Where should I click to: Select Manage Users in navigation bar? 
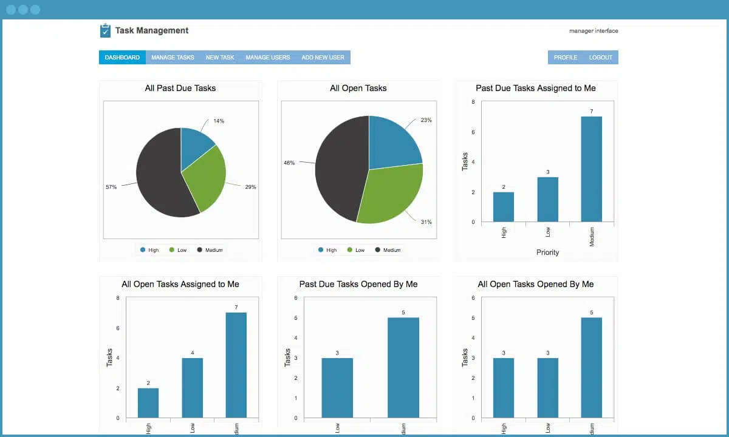tap(267, 58)
